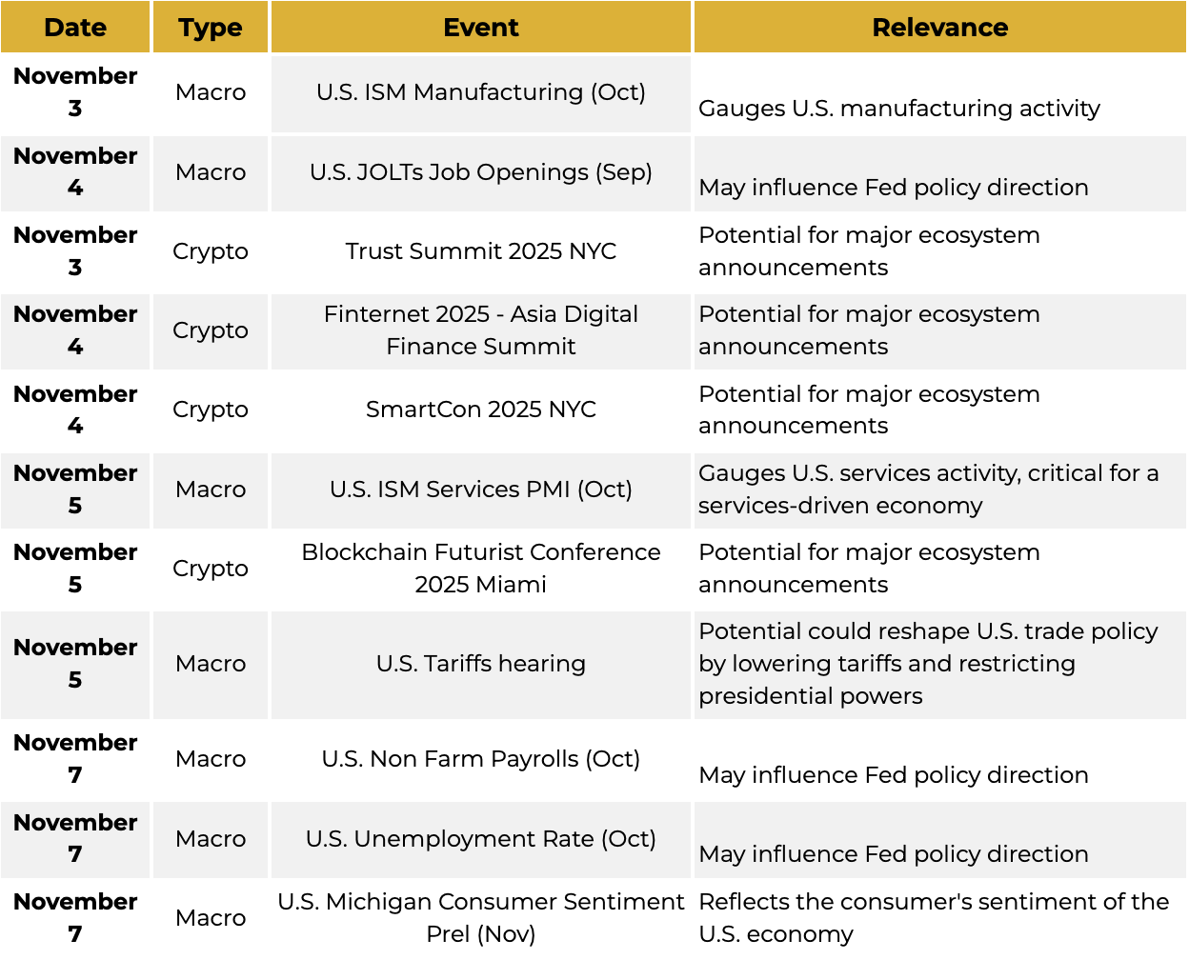Select the Gauges U.S. manufacturing activity text
The width and height of the screenshot is (1189, 960).
coord(898,109)
